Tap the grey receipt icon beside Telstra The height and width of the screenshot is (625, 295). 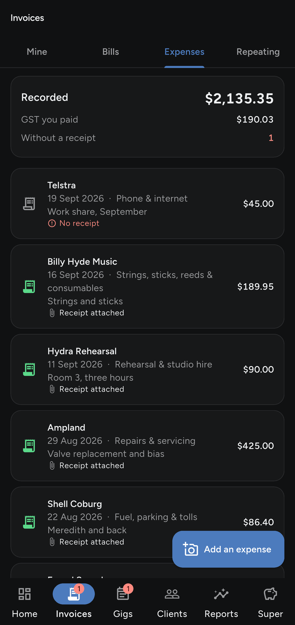(29, 203)
